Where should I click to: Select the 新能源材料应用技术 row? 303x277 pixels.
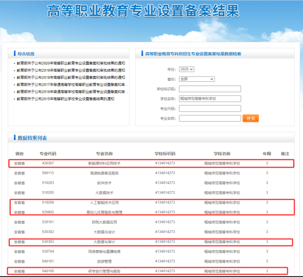[x=104, y=163]
